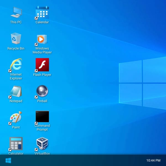Screen dimensions: 166x166
Task: Click the 'Paint' label text
Action: click(16, 127)
